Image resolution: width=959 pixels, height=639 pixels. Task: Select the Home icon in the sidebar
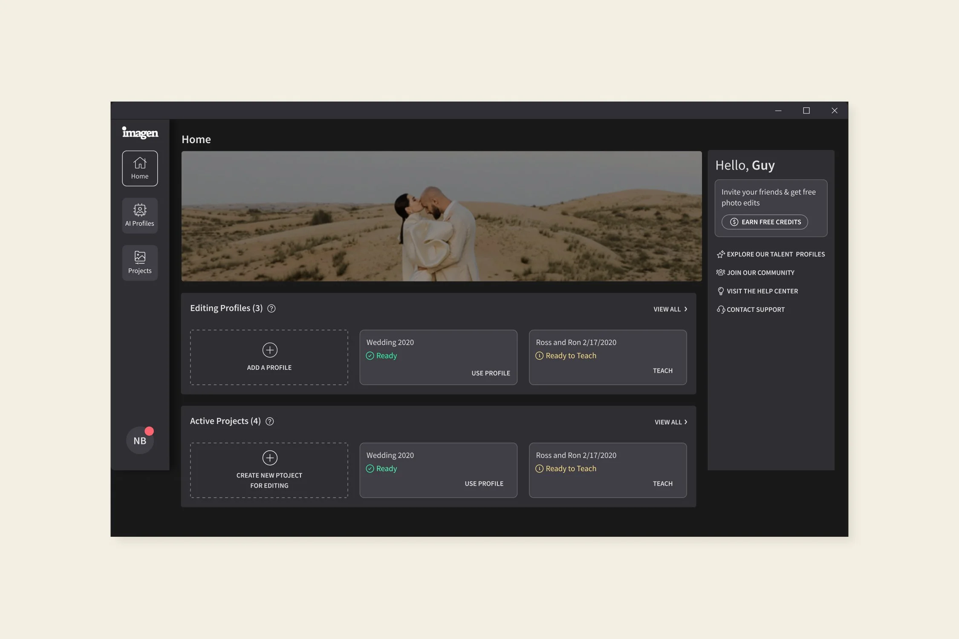[139, 168]
